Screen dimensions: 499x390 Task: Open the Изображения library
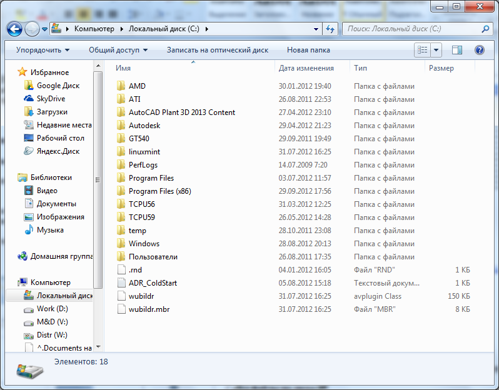coord(54,217)
